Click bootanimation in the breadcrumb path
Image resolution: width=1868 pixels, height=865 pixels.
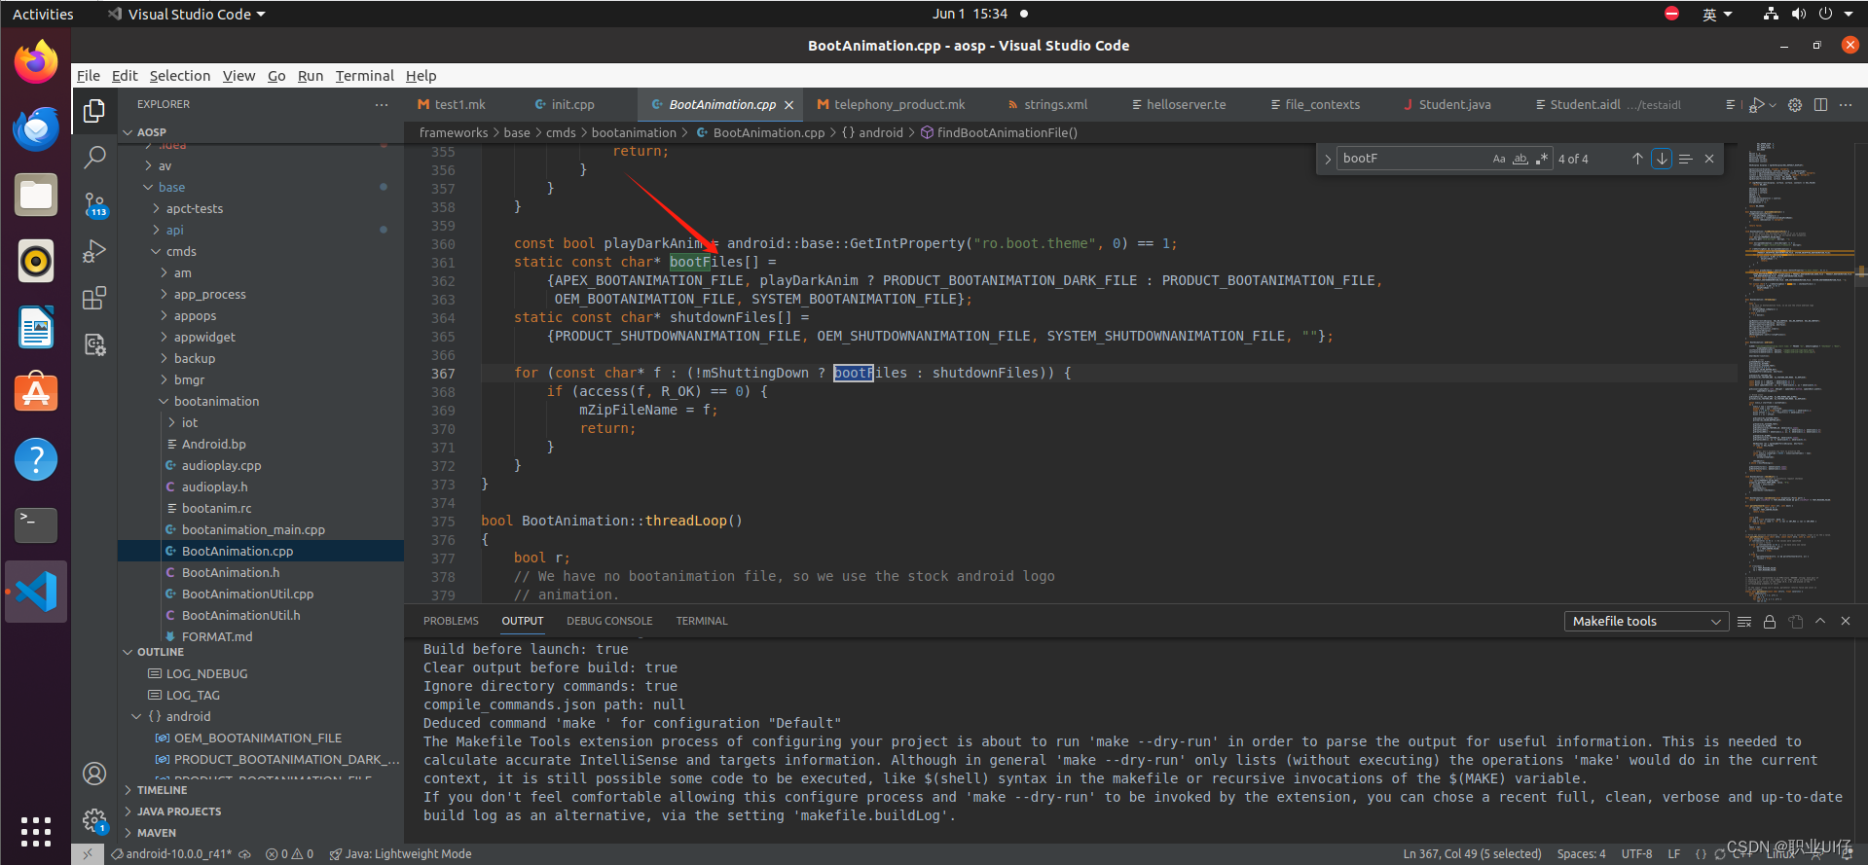click(x=634, y=133)
